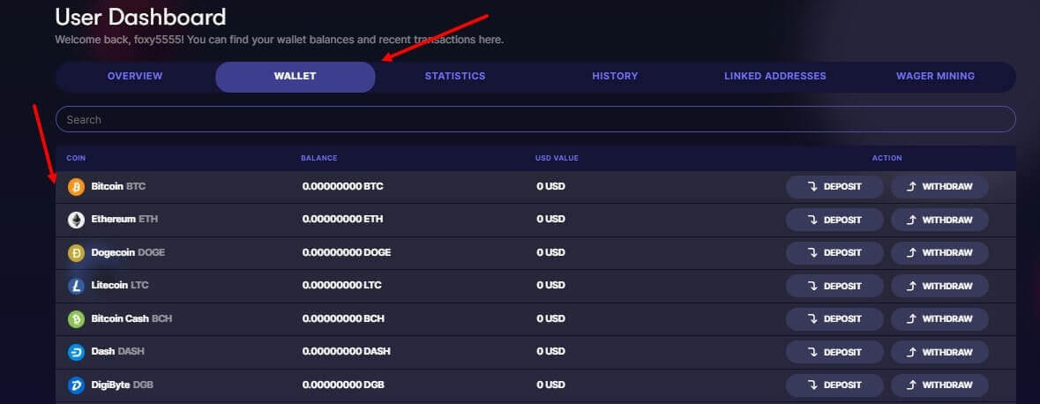This screenshot has height=404, width=1040.
Task: Click the Dash coin icon
Action: point(76,352)
